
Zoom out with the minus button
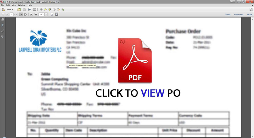31,14
